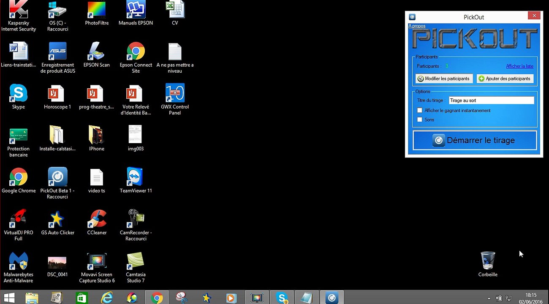This screenshot has width=549, height=304.
Task: Click the 'Afficher la liste' link
Action: [519, 66]
